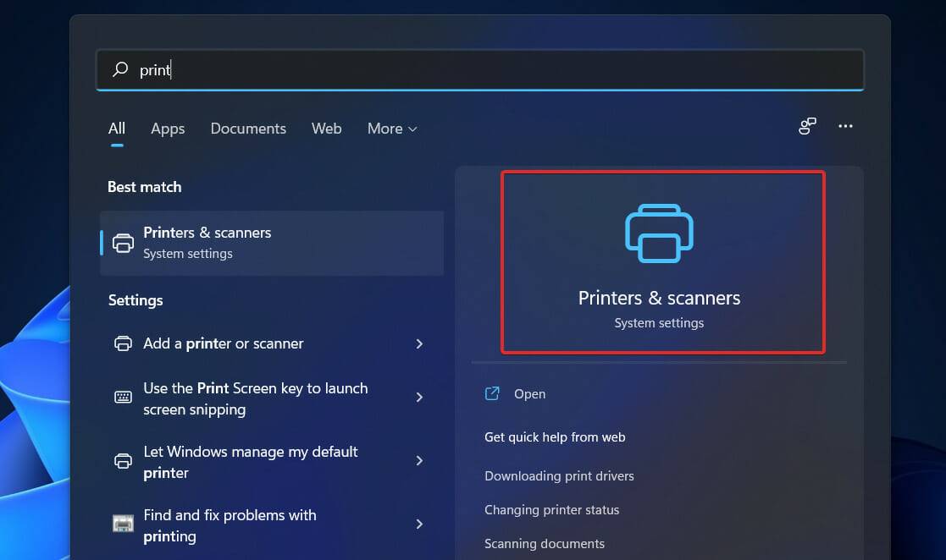Switch to the Apps filter tab

[x=167, y=129]
